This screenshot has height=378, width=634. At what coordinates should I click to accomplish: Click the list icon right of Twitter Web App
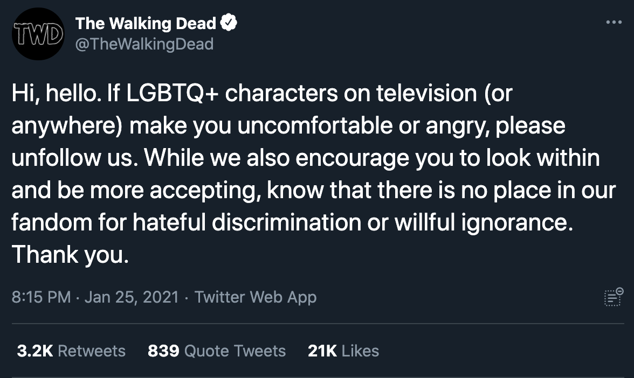tap(614, 297)
